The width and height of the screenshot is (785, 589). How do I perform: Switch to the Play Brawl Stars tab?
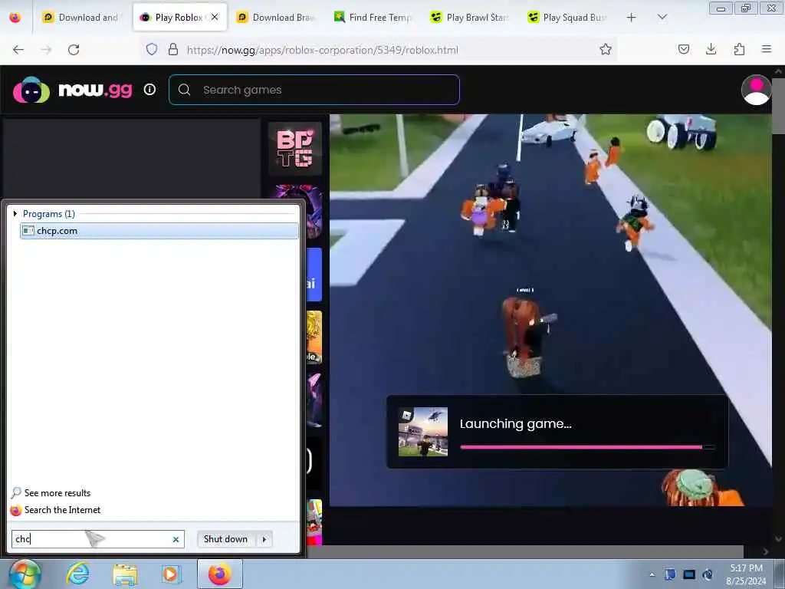tap(471, 18)
